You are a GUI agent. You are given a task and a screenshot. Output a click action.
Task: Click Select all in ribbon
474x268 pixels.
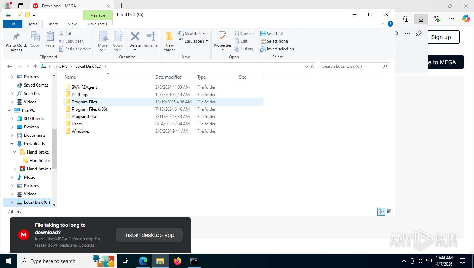point(272,33)
